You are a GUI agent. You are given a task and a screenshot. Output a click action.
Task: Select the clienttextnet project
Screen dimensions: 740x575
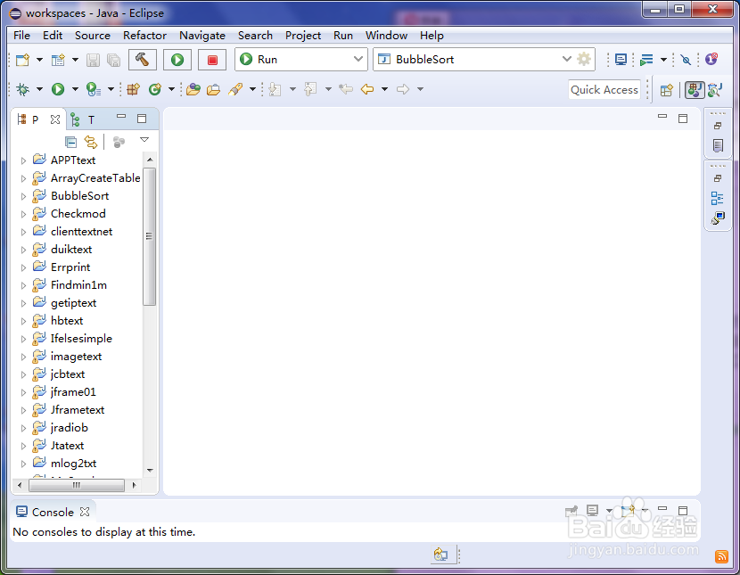pos(82,232)
